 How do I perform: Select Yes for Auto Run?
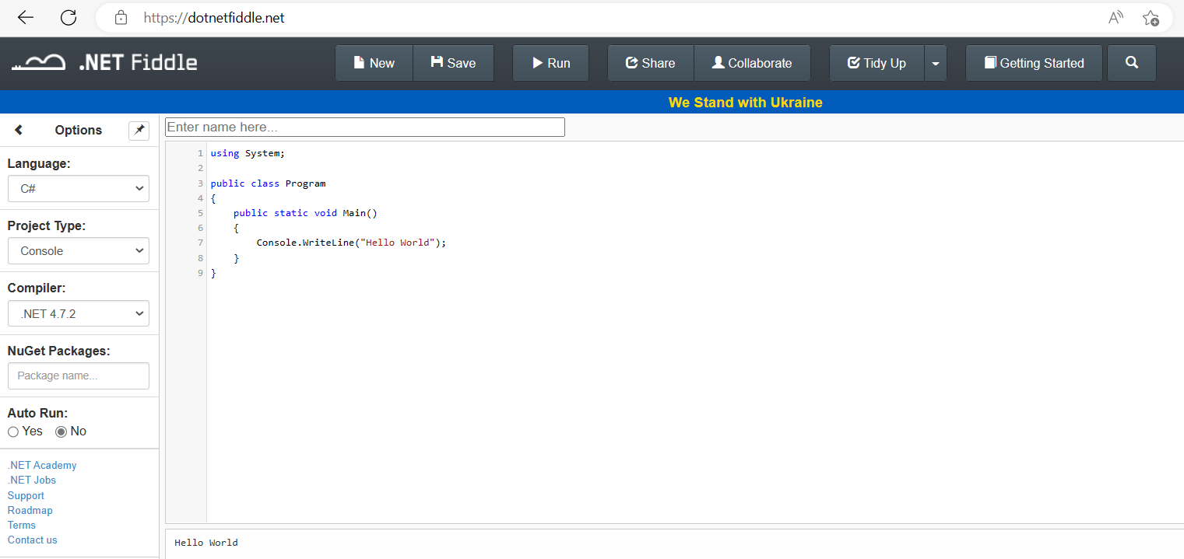click(13, 431)
